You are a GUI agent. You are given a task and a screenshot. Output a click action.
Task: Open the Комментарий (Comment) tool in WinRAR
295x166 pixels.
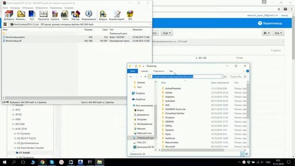[117, 15]
